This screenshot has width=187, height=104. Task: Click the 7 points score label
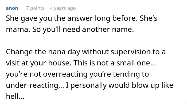click(x=35, y=8)
